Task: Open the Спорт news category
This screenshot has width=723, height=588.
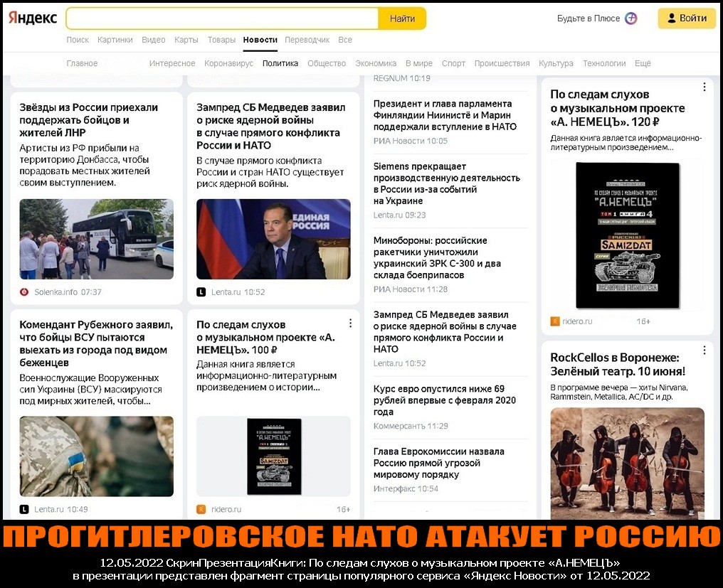Action: tap(453, 63)
